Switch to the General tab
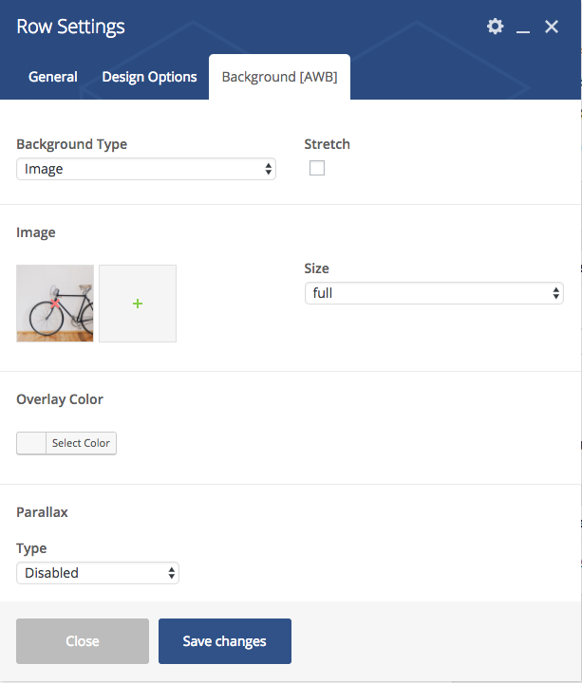582x683 pixels. [53, 77]
